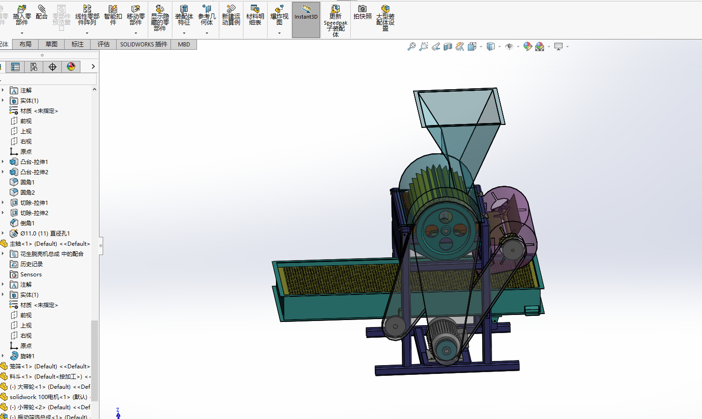The height and width of the screenshot is (419, 702).
Task: Toggle the Section View icon
Action: (x=448, y=46)
